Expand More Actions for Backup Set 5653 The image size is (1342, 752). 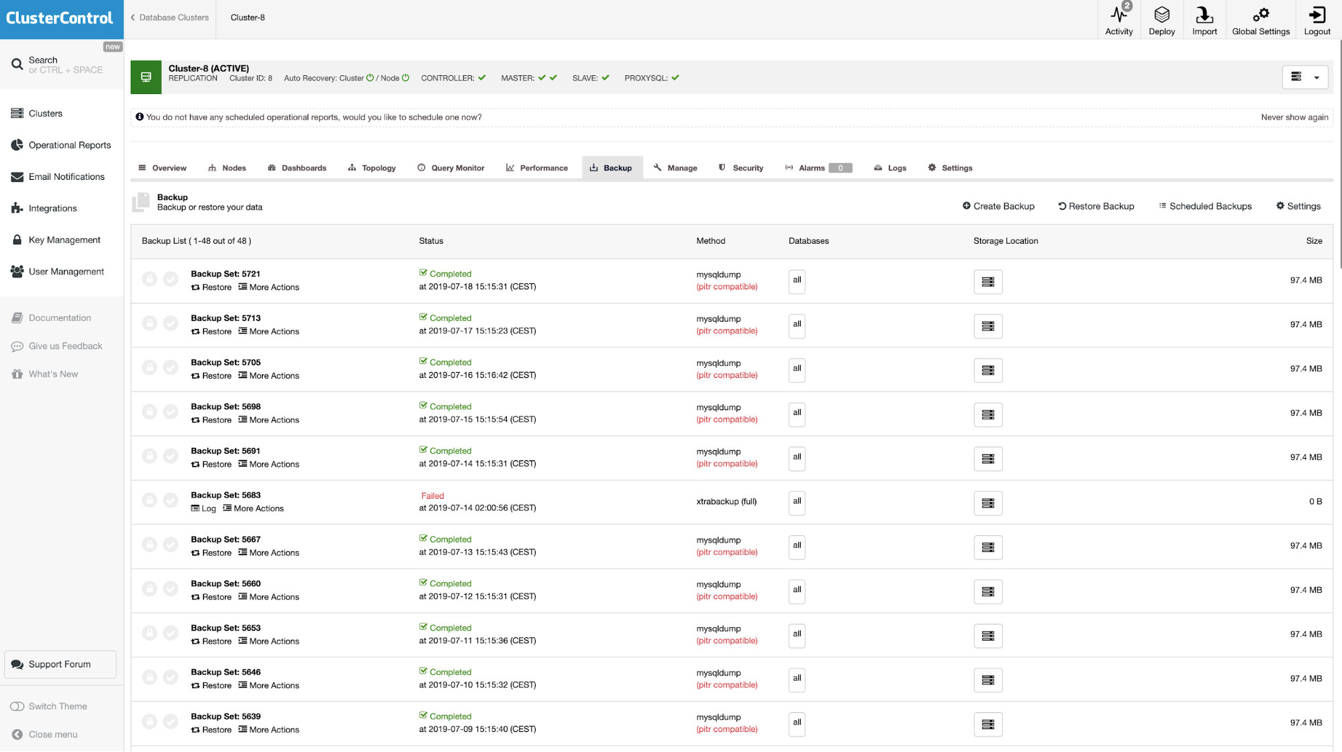click(269, 642)
